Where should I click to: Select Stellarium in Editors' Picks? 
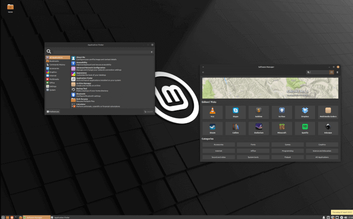pyautogui.click(x=259, y=128)
